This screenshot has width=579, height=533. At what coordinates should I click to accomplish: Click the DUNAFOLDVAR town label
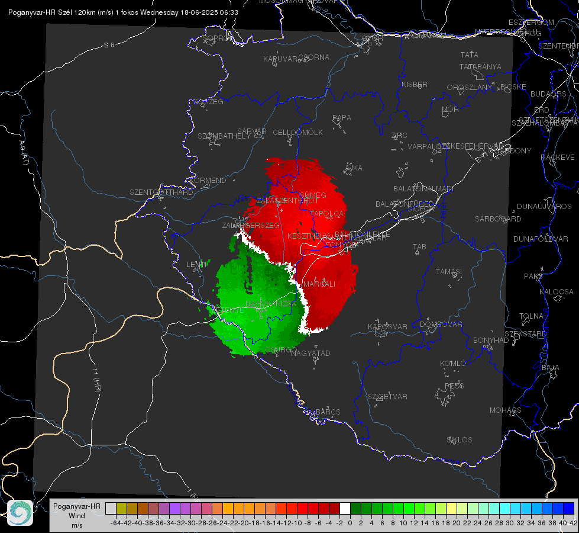(x=541, y=239)
